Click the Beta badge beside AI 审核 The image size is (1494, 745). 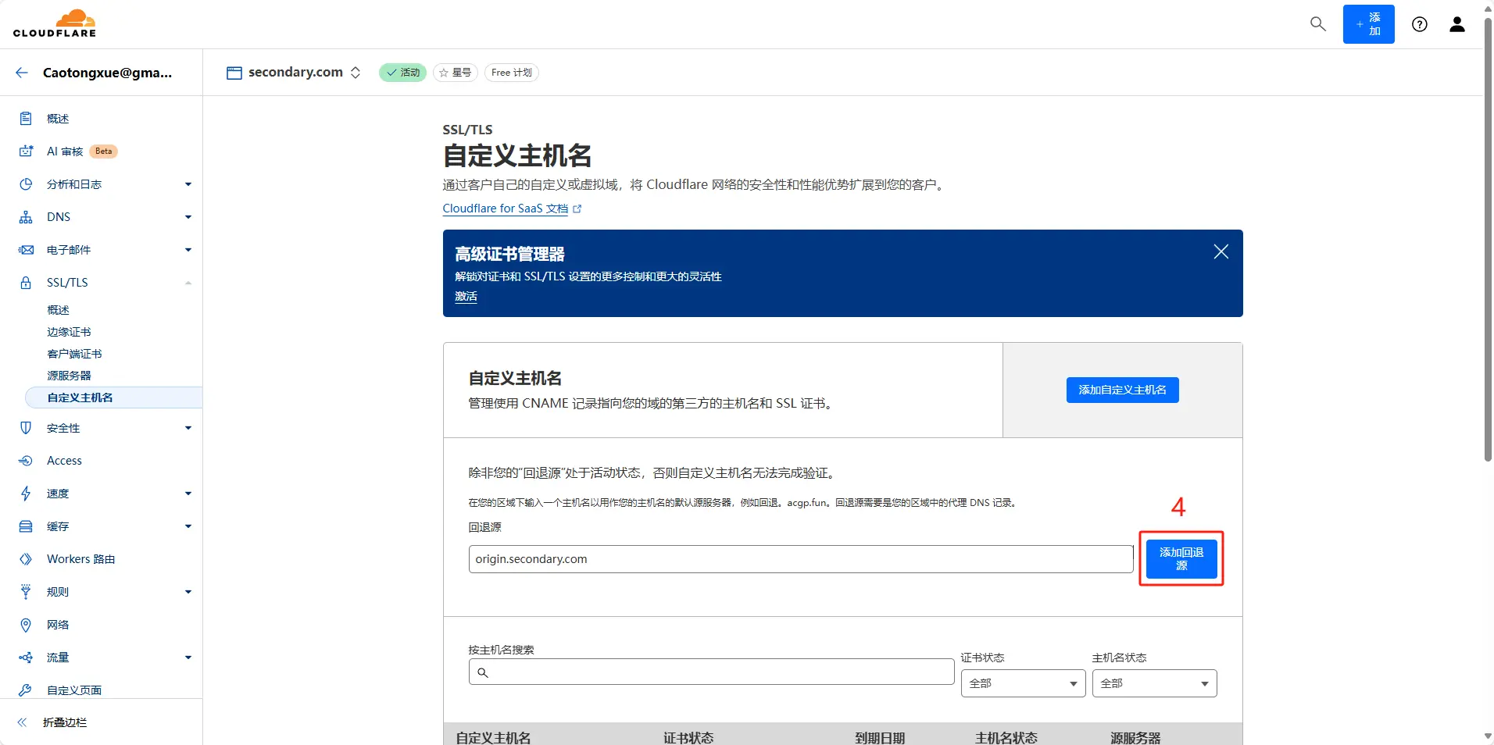click(x=103, y=151)
